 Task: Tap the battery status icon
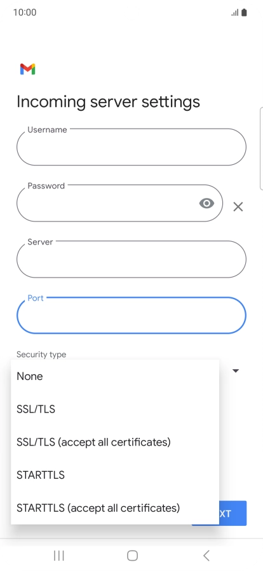pyautogui.click(x=244, y=13)
